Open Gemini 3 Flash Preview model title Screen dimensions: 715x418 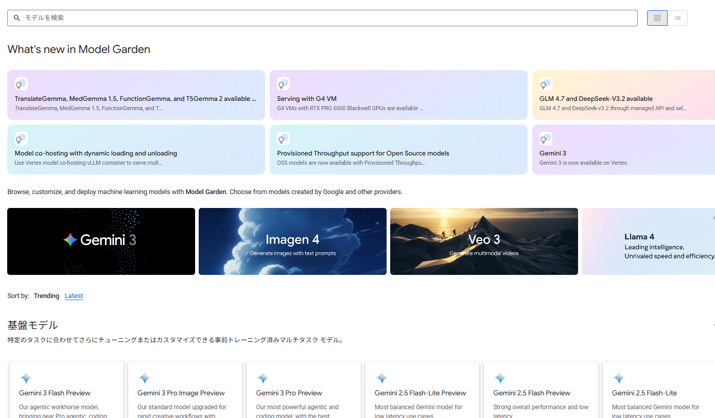tap(55, 393)
